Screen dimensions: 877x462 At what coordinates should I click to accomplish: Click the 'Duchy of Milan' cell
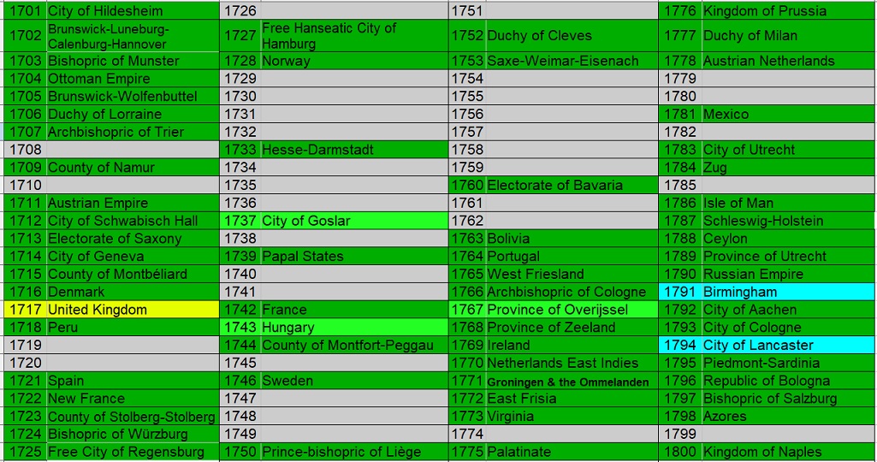coord(789,36)
